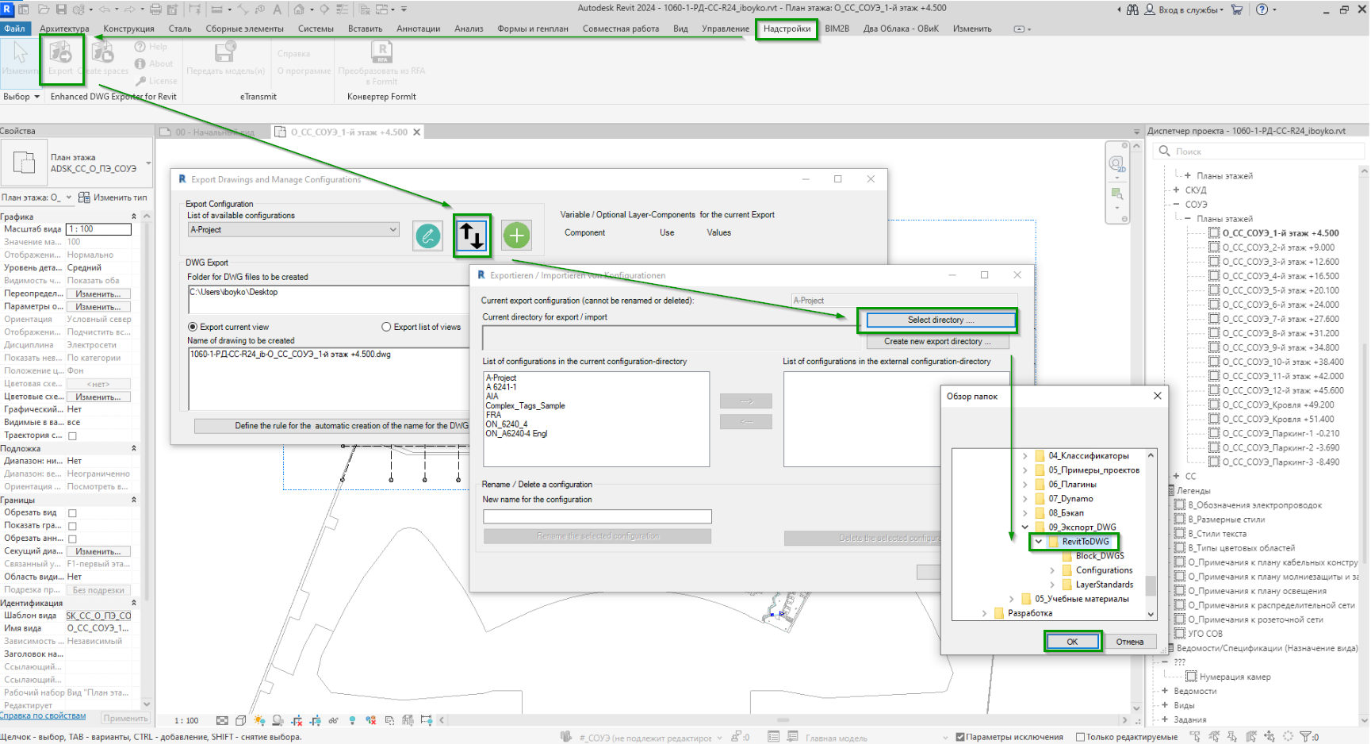Click the default 3D view house icon
The image size is (1371, 744).
[x=299, y=10]
